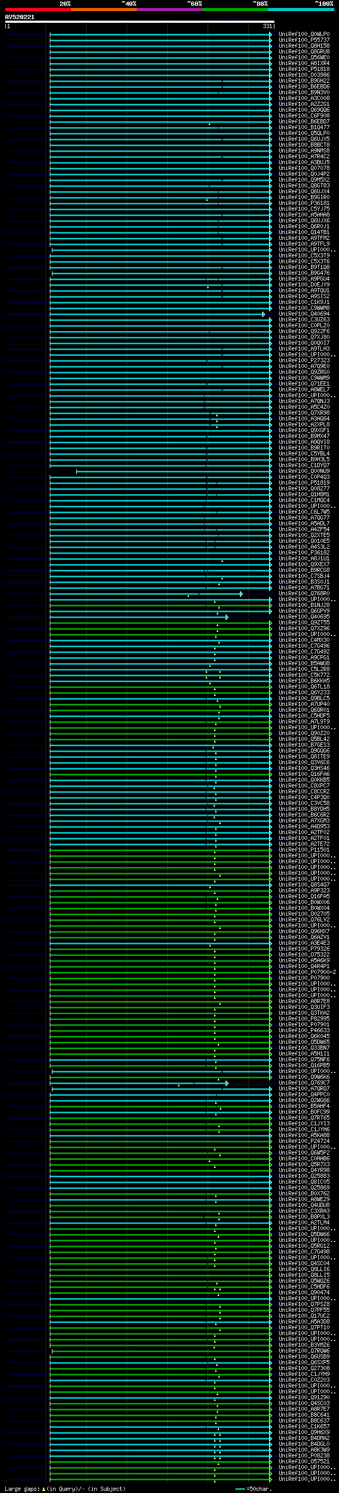Select hit label UniRef100_C8XPC7

[x=304, y=786]
